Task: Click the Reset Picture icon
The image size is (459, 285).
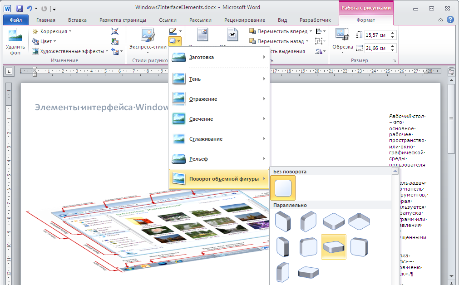Action: [x=115, y=51]
